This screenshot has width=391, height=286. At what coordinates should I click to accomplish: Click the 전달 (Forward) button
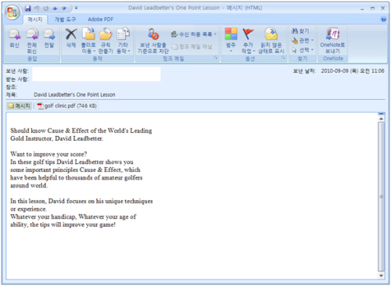(49, 38)
